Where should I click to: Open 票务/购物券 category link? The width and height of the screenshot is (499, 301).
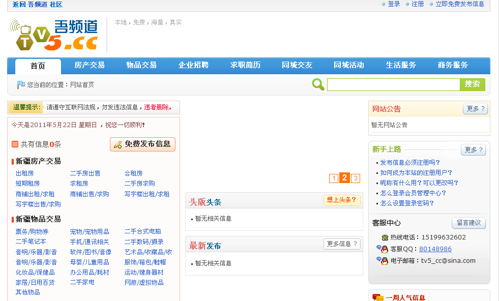pos(32,232)
